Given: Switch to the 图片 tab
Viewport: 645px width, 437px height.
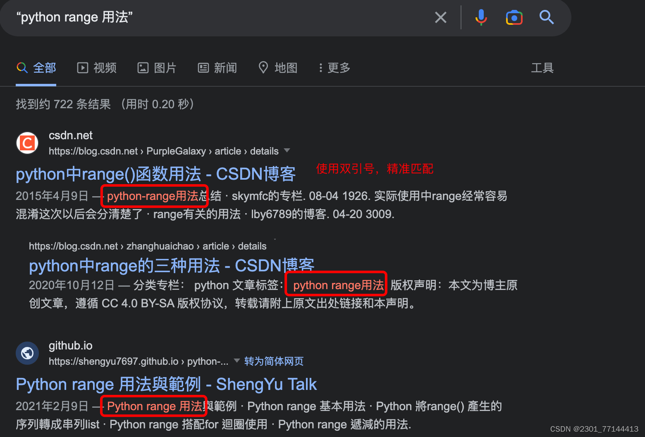Looking at the screenshot, I should [157, 68].
